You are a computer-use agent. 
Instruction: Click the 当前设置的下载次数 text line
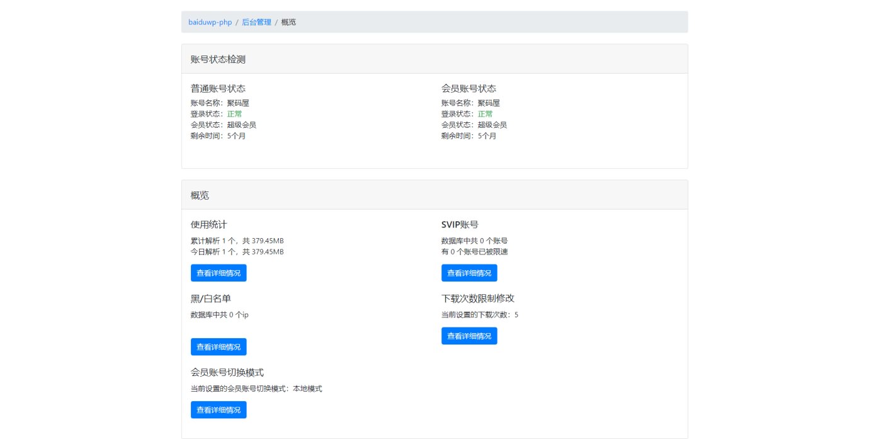[479, 314]
